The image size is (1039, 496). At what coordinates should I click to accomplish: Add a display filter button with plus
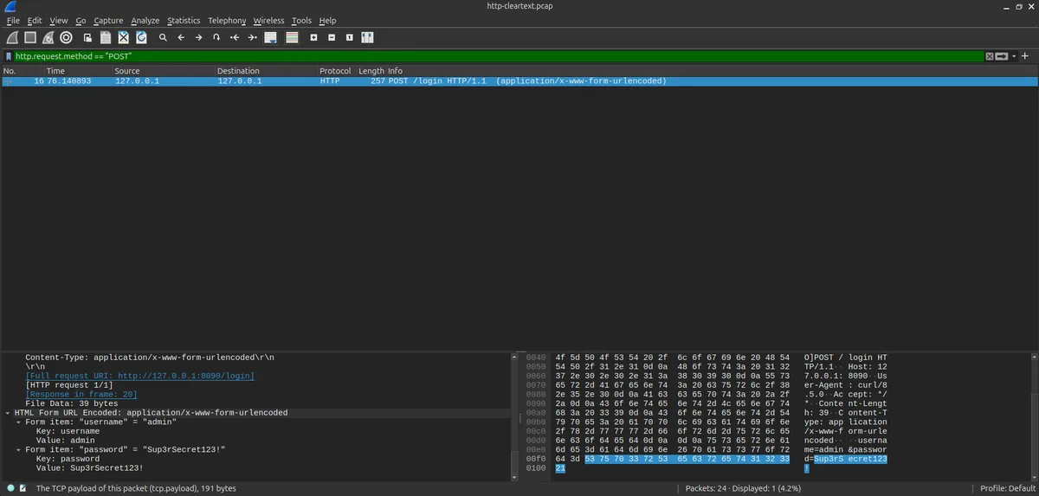[x=1025, y=56]
